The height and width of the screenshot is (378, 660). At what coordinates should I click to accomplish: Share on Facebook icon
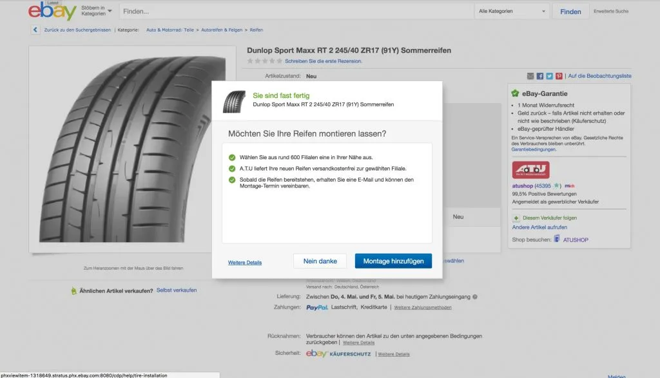(540, 76)
